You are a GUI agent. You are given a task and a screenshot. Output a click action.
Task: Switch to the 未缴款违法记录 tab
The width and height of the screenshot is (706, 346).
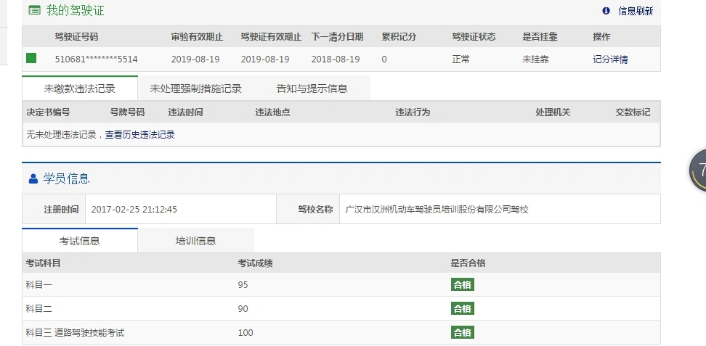[x=80, y=88]
